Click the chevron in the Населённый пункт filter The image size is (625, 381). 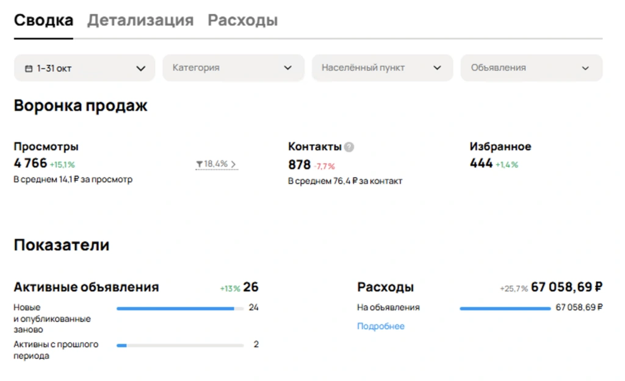click(x=437, y=68)
